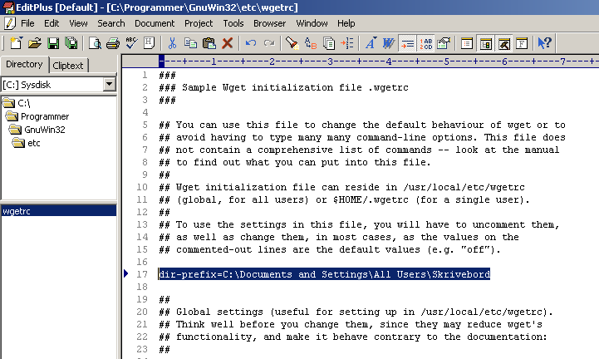Open Find with the flashlight icon
This screenshot has height=359, width=599.
(x=292, y=43)
